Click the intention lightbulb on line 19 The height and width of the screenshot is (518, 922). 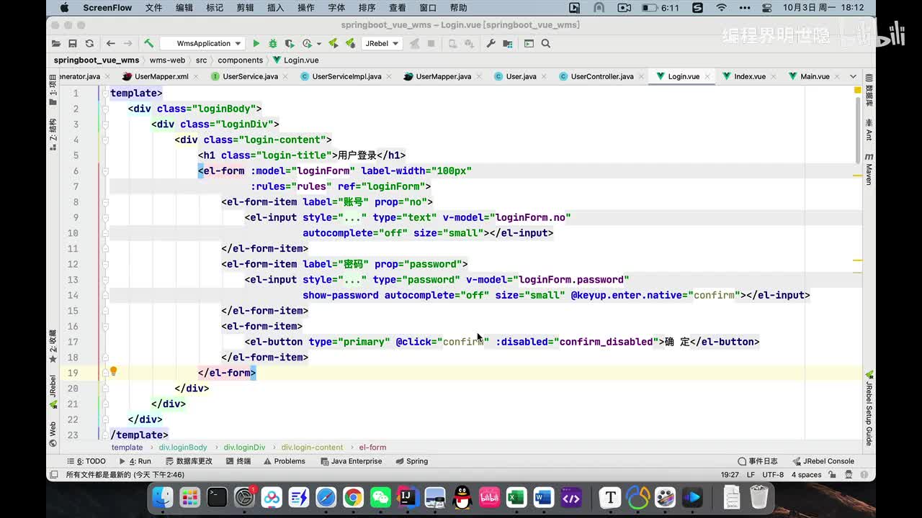click(x=113, y=372)
